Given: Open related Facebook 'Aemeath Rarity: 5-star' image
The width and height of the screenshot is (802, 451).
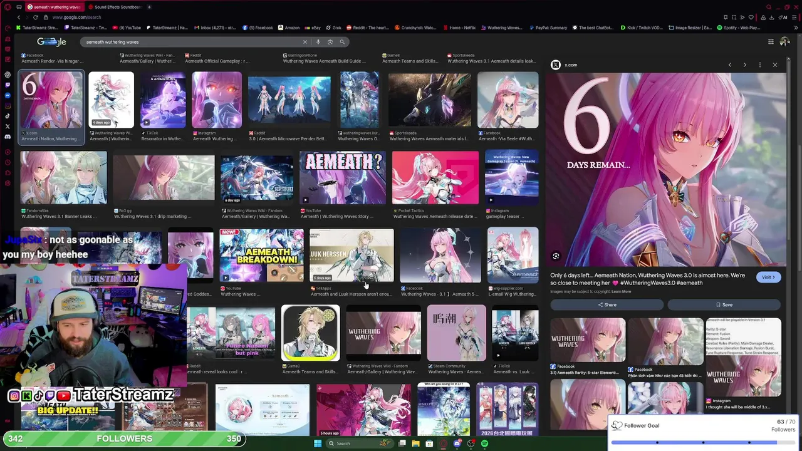Looking at the screenshot, I should pyautogui.click(x=588, y=340).
